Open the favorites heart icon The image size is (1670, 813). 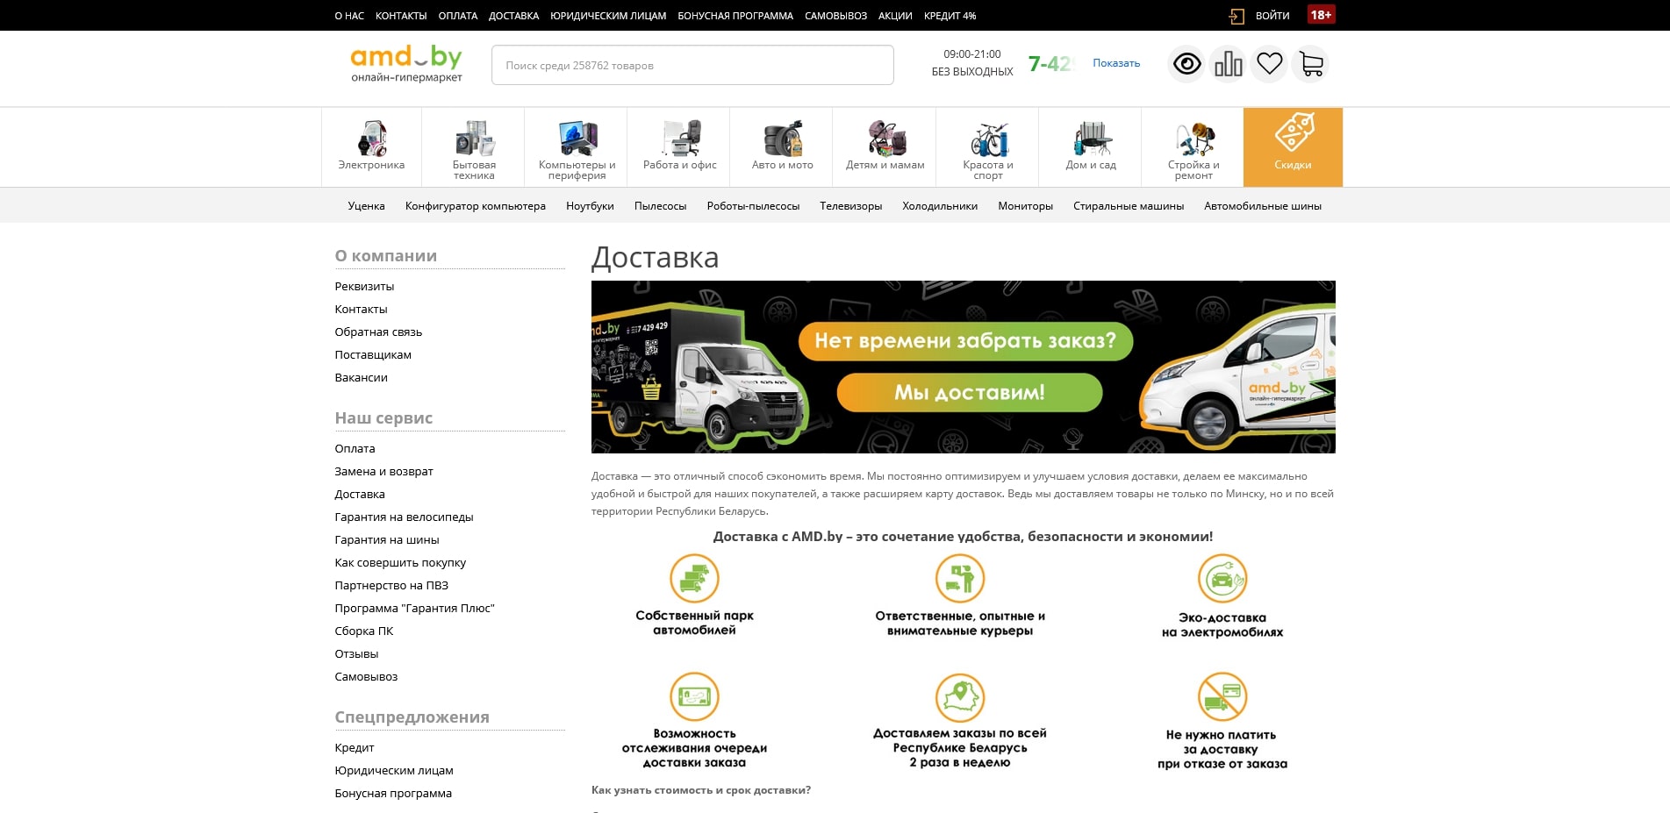tap(1269, 63)
